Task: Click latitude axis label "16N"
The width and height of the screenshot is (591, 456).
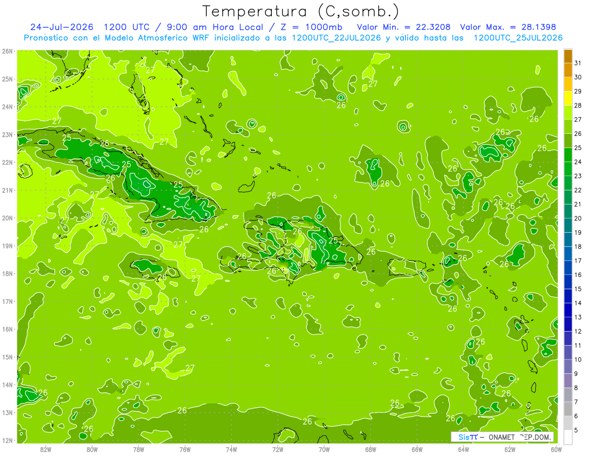Action: (8, 329)
